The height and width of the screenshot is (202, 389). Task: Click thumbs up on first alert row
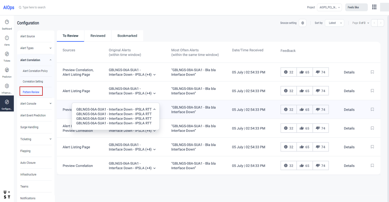tap(304, 72)
